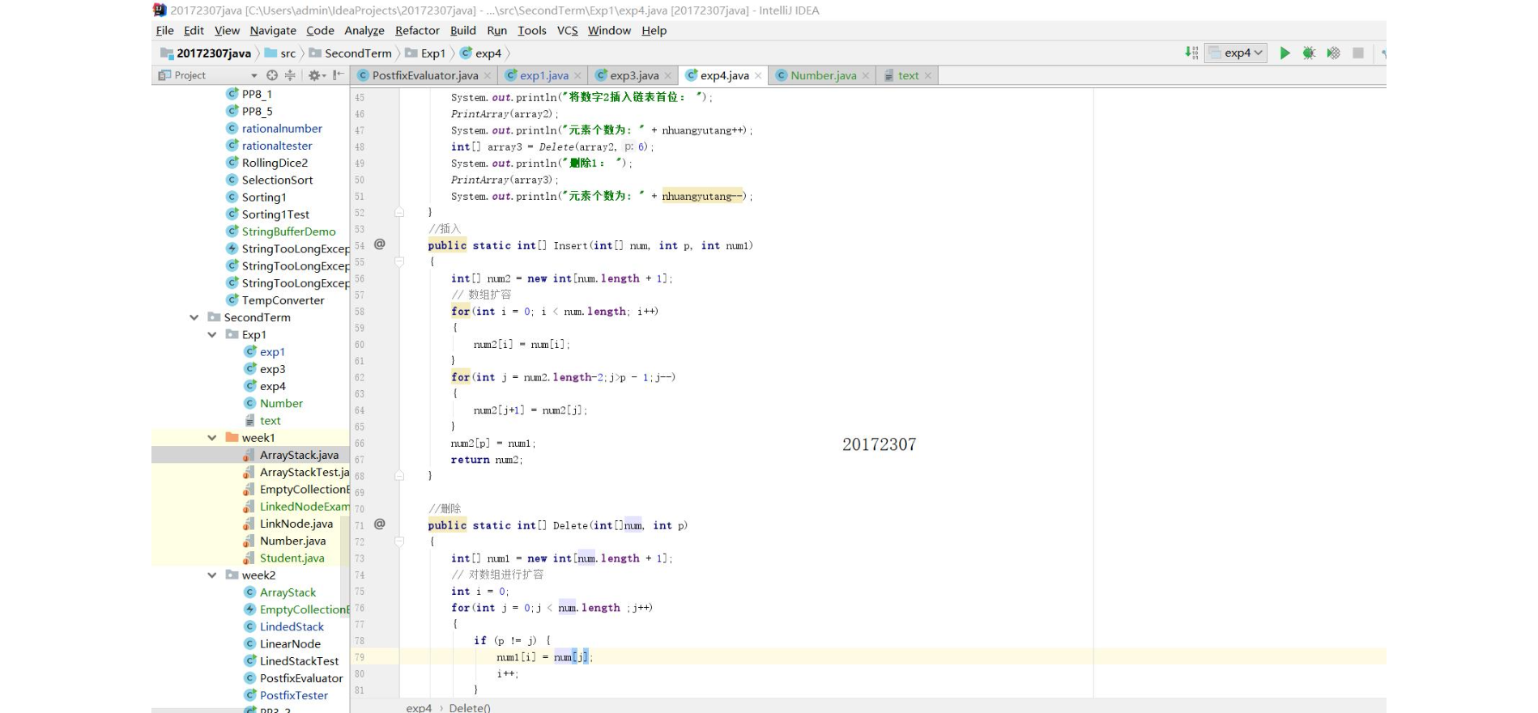
Task: Close the PostfixEvaluator.java tab
Action: click(x=488, y=76)
